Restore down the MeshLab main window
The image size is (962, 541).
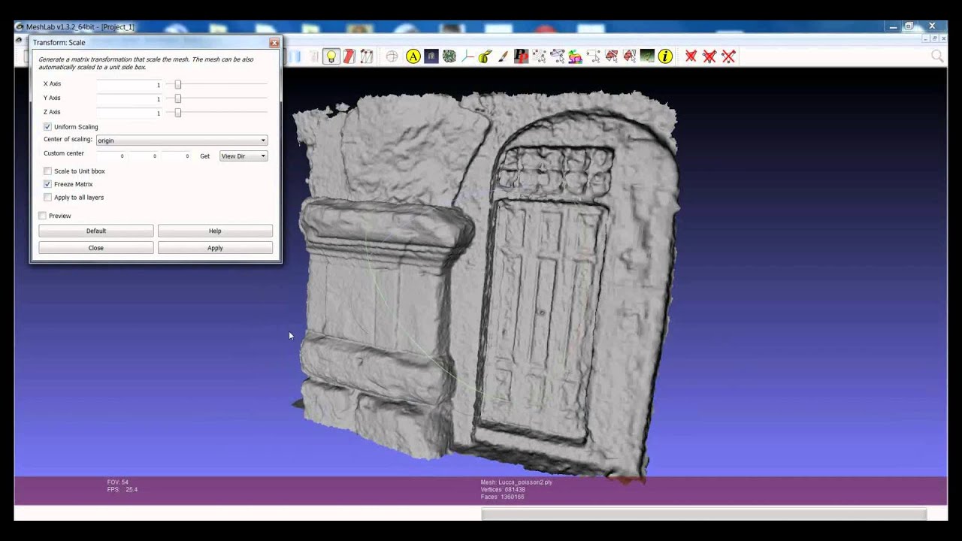tap(909, 26)
